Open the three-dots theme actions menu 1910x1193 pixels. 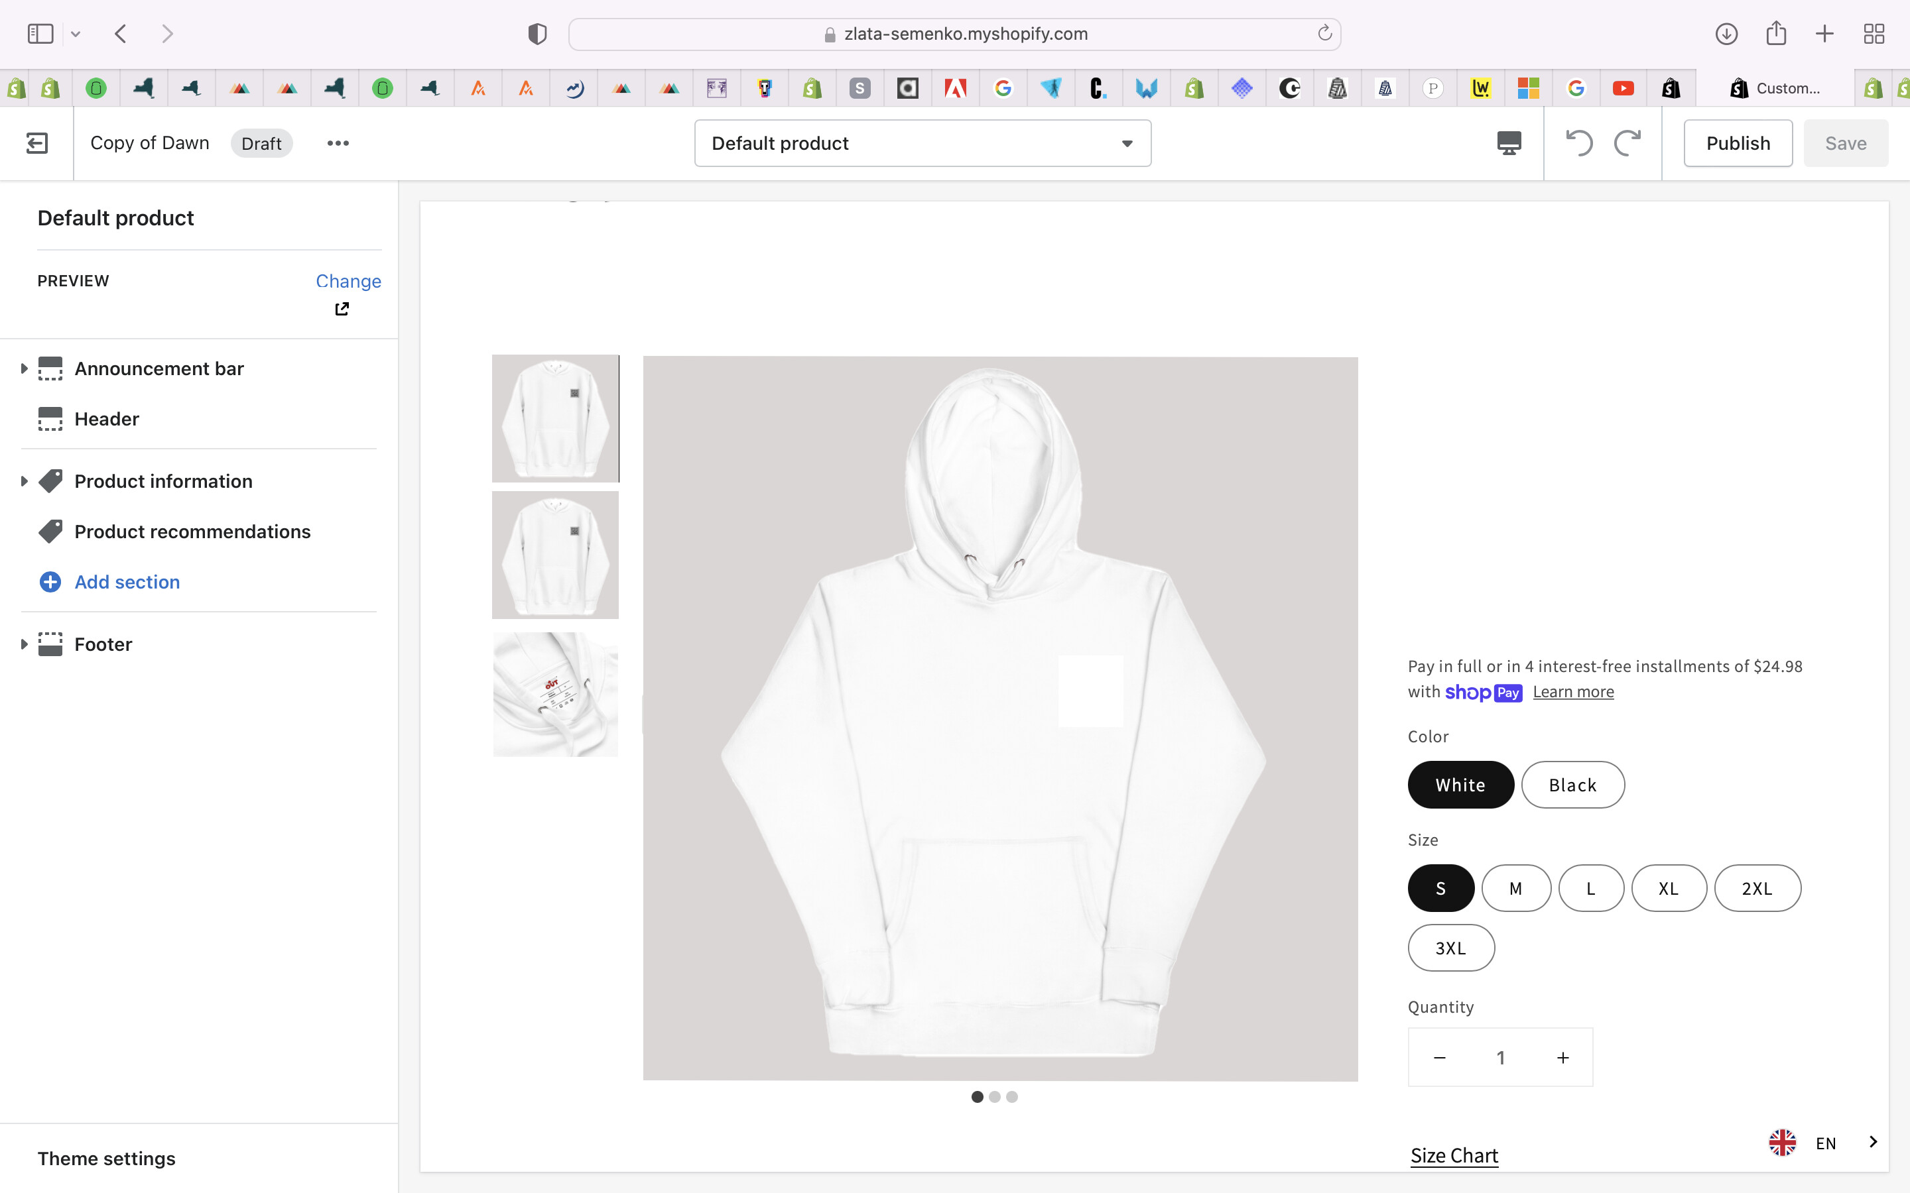pyautogui.click(x=338, y=142)
